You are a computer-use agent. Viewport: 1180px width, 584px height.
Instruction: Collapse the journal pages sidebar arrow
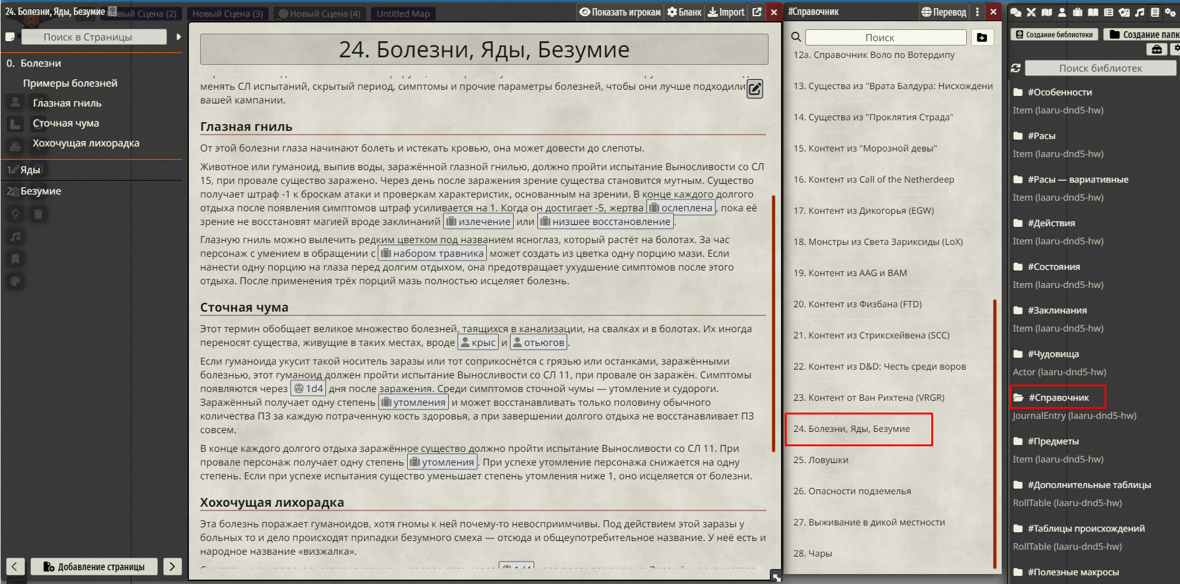coord(178,37)
